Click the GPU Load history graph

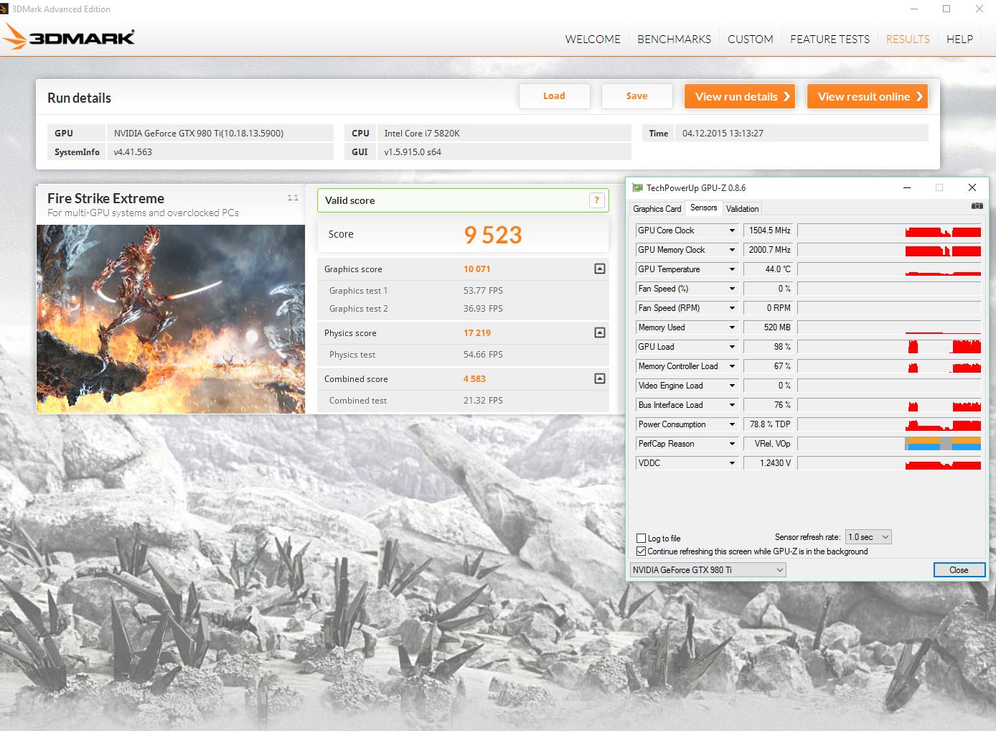889,347
